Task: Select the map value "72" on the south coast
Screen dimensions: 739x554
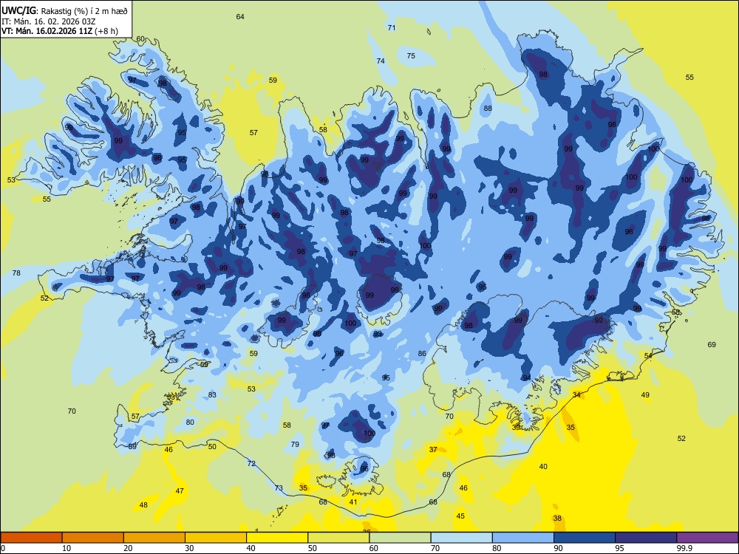Action: [x=251, y=464]
